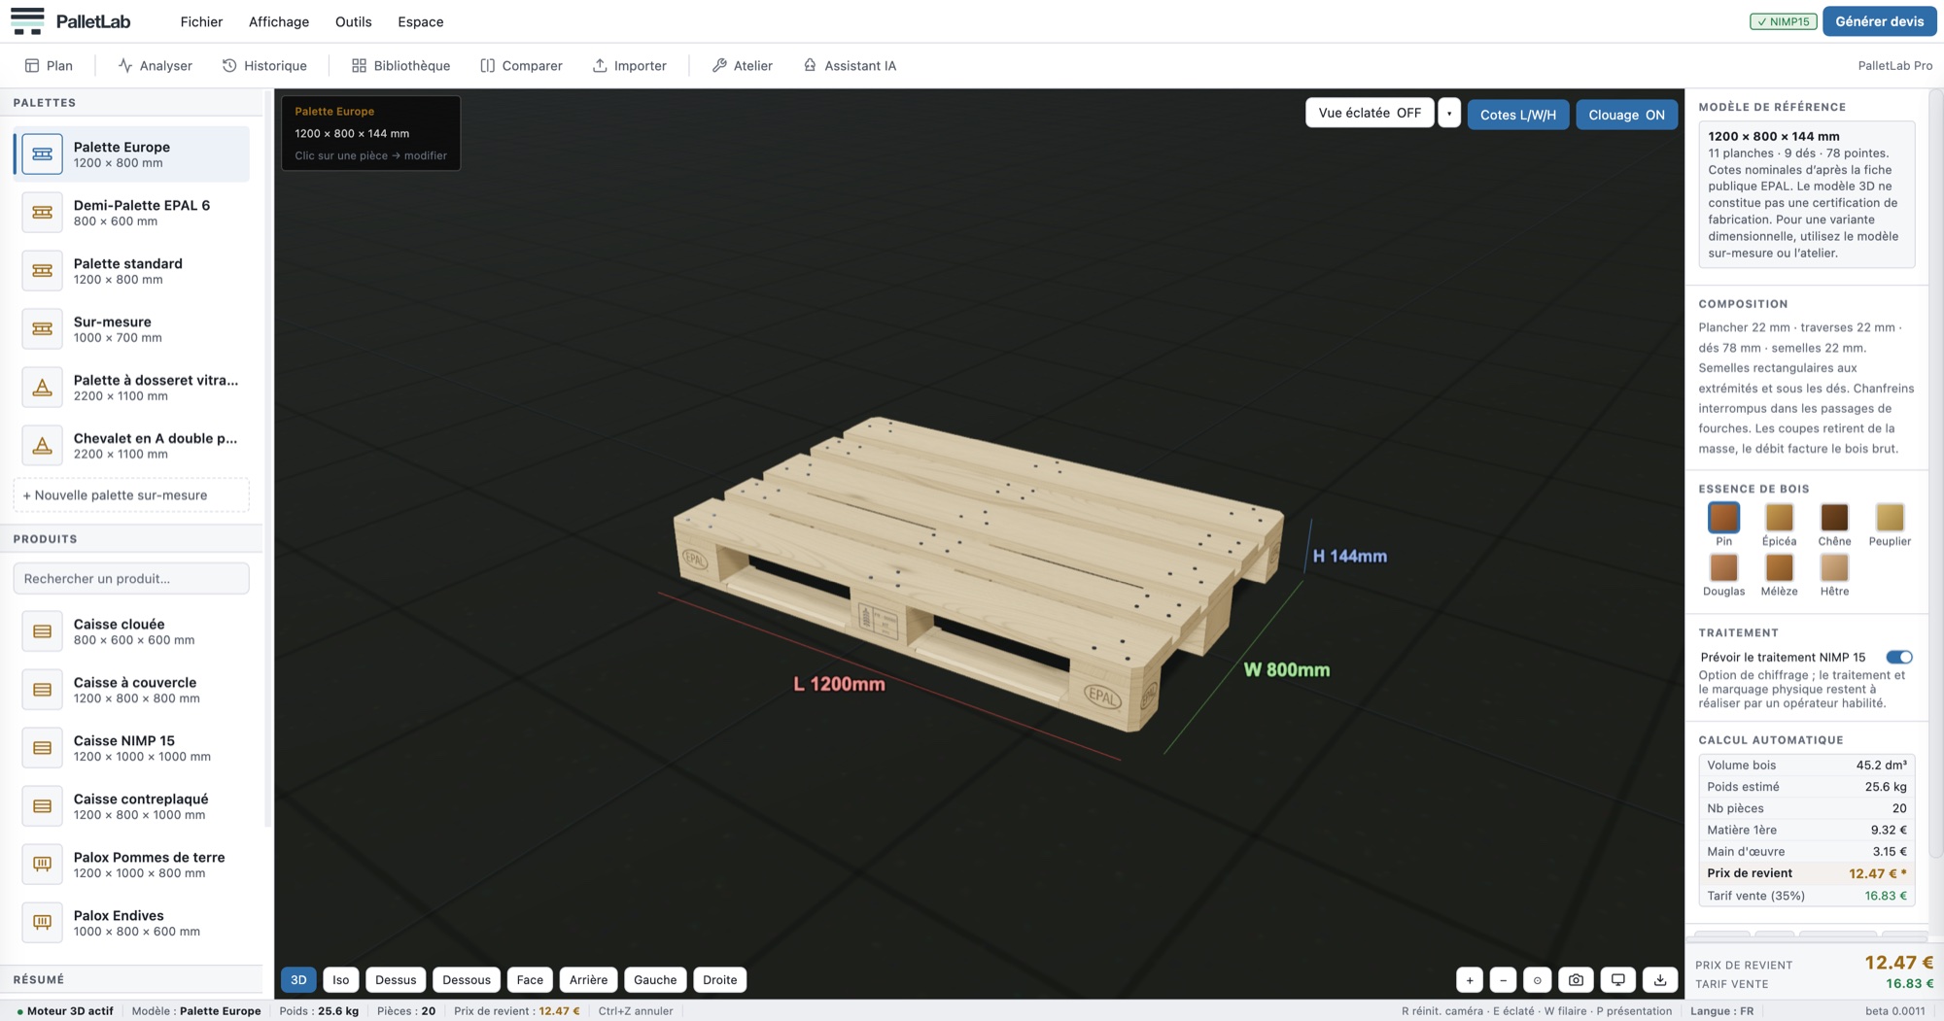The height and width of the screenshot is (1021, 1944).
Task: Select the Peuplier wood swatch
Action: pyautogui.click(x=1890, y=518)
